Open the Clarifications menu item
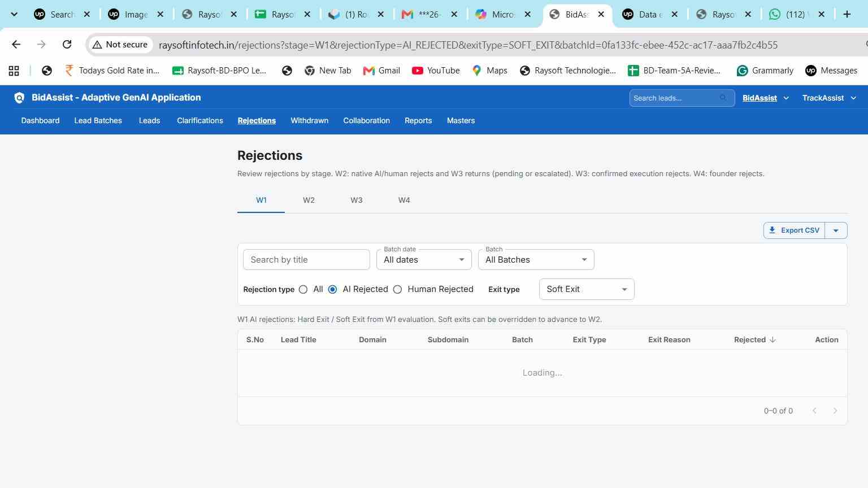The width and height of the screenshot is (868, 488). pos(200,120)
